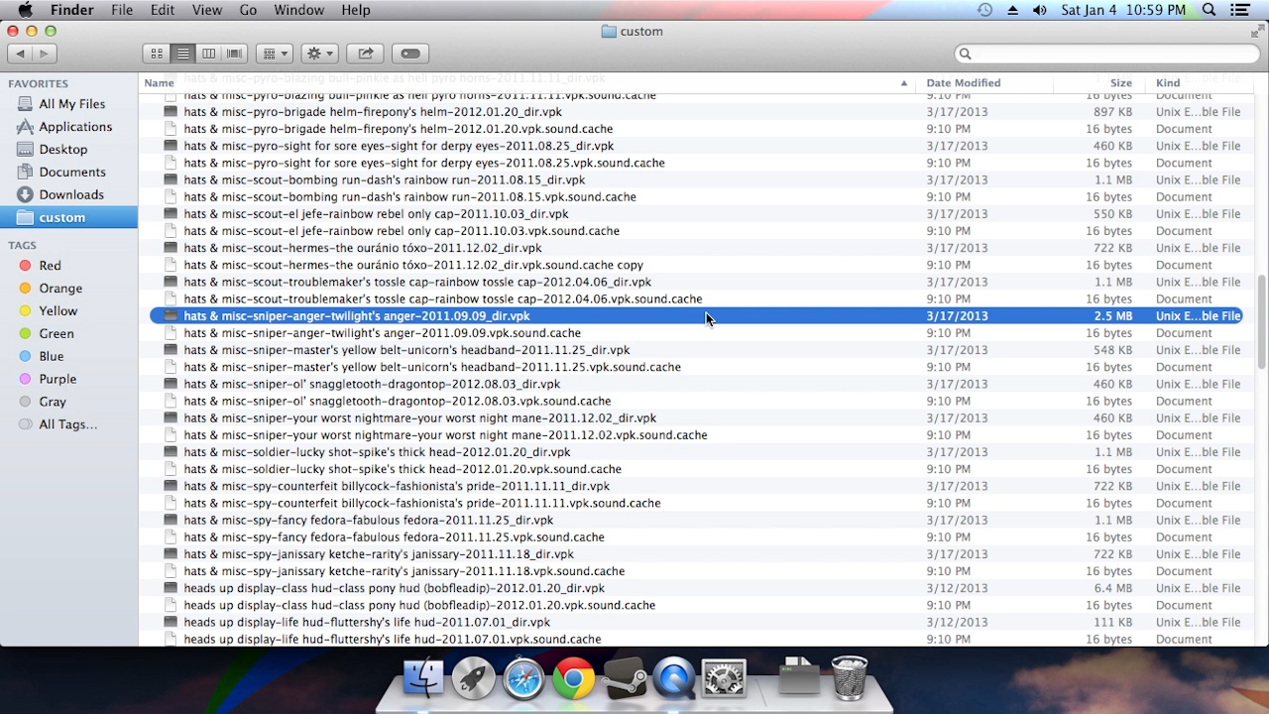This screenshot has width=1269, height=714.
Task: Filter by the Purple tag
Action: (x=57, y=380)
